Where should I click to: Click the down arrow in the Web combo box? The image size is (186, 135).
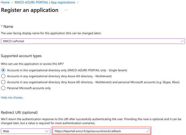coord(47,131)
